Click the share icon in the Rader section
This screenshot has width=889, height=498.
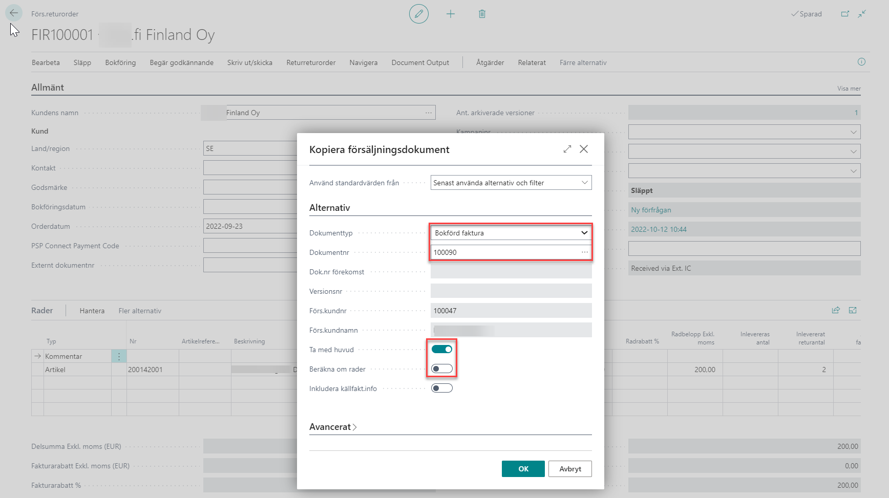coord(836,310)
